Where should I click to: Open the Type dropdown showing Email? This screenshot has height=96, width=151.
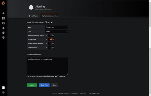point(56,31)
